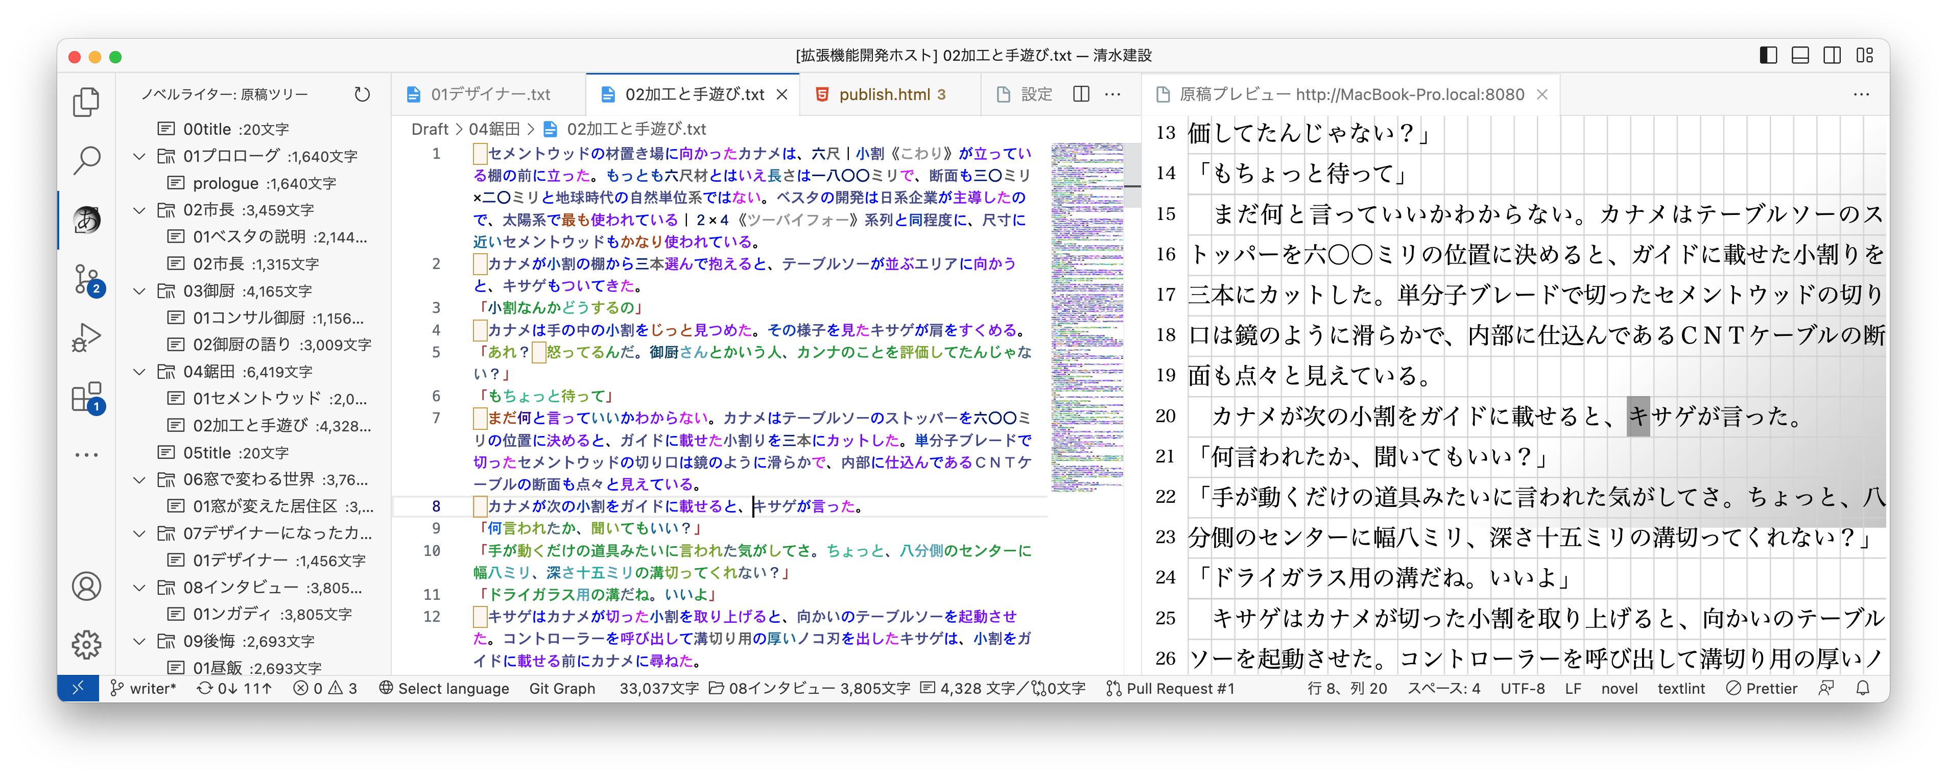Open Git Graph from the status bar
The image size is (1947, 778).
pyautogui.click(x=562, y=688)
